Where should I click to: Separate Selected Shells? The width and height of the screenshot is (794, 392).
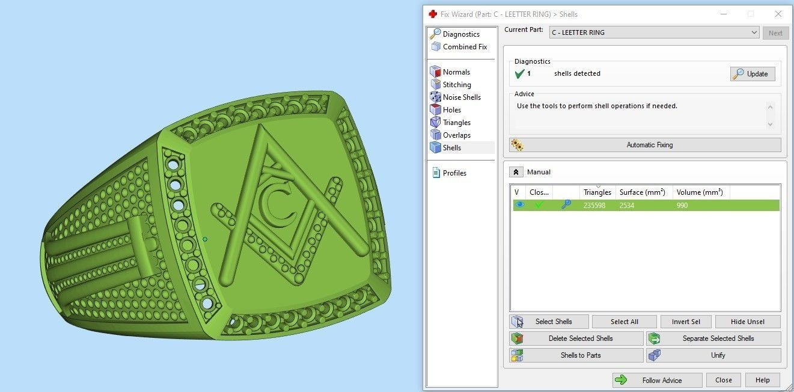click(713, 338)
